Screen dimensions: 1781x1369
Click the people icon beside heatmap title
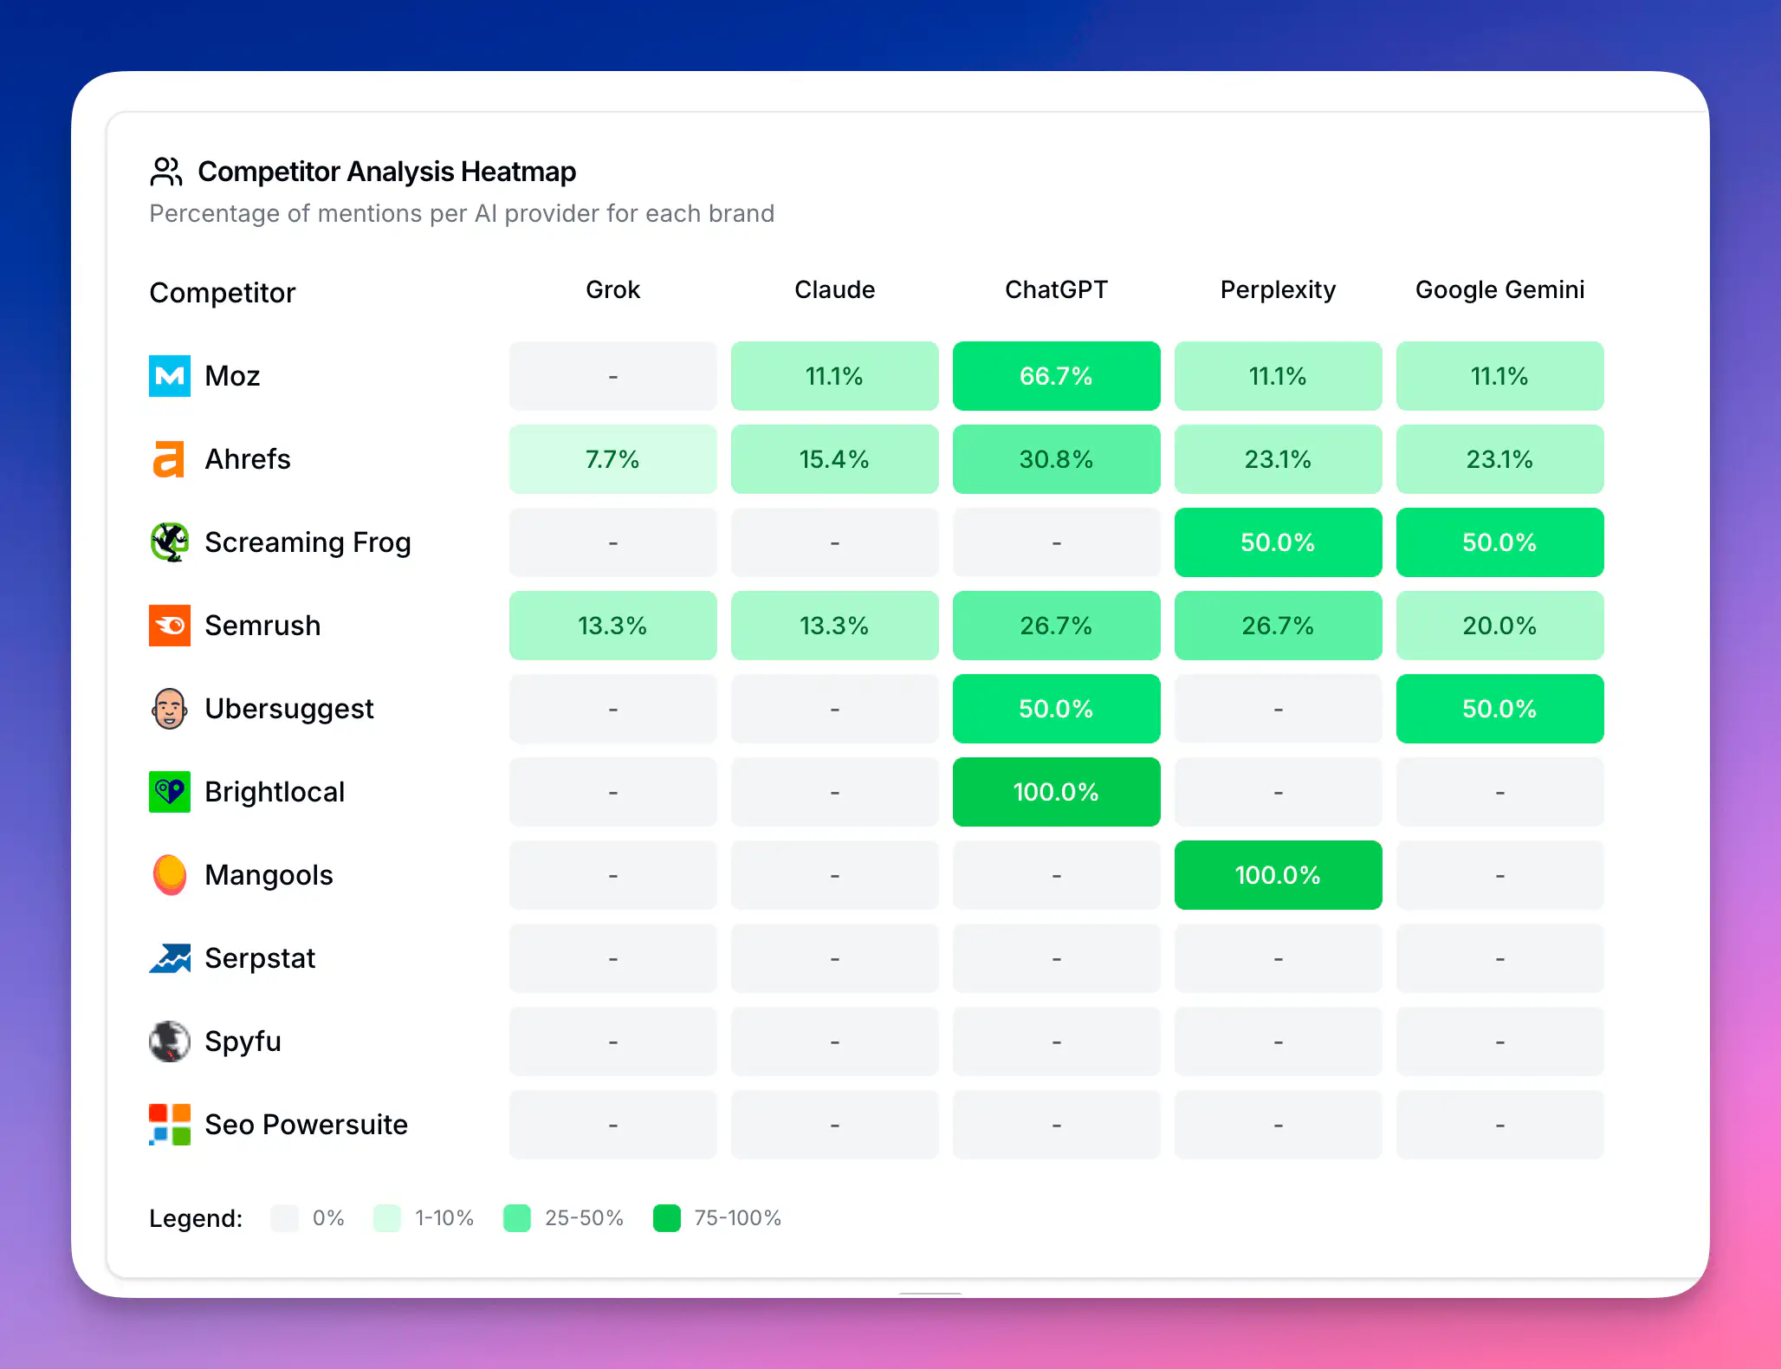[x=166, y=172]
